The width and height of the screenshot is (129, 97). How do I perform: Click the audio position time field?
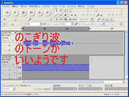[x=116, y=89]
